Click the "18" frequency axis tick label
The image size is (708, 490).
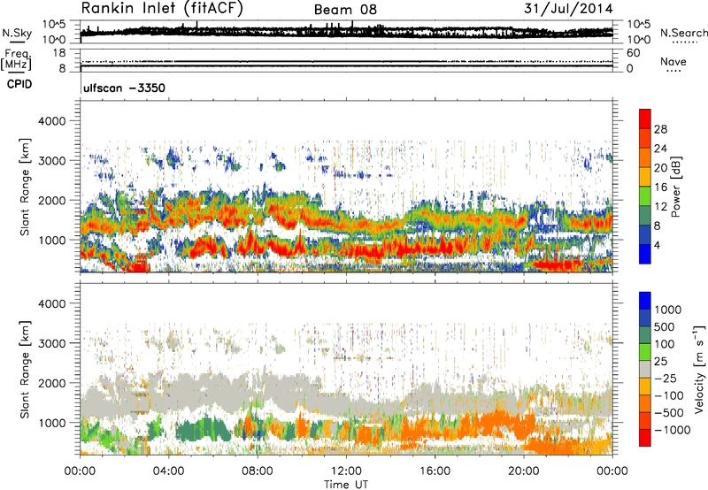click(x=59, y=53)
